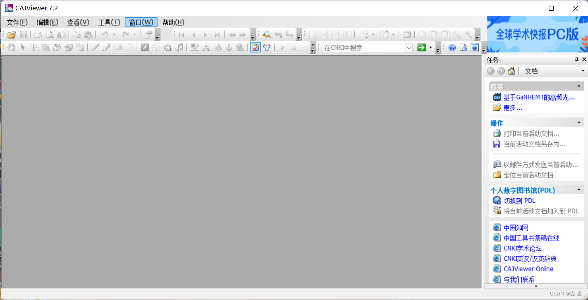Go to last page icon
This screenshot has height=300, width=588.
pyautogui.click(x=217, y=35)
